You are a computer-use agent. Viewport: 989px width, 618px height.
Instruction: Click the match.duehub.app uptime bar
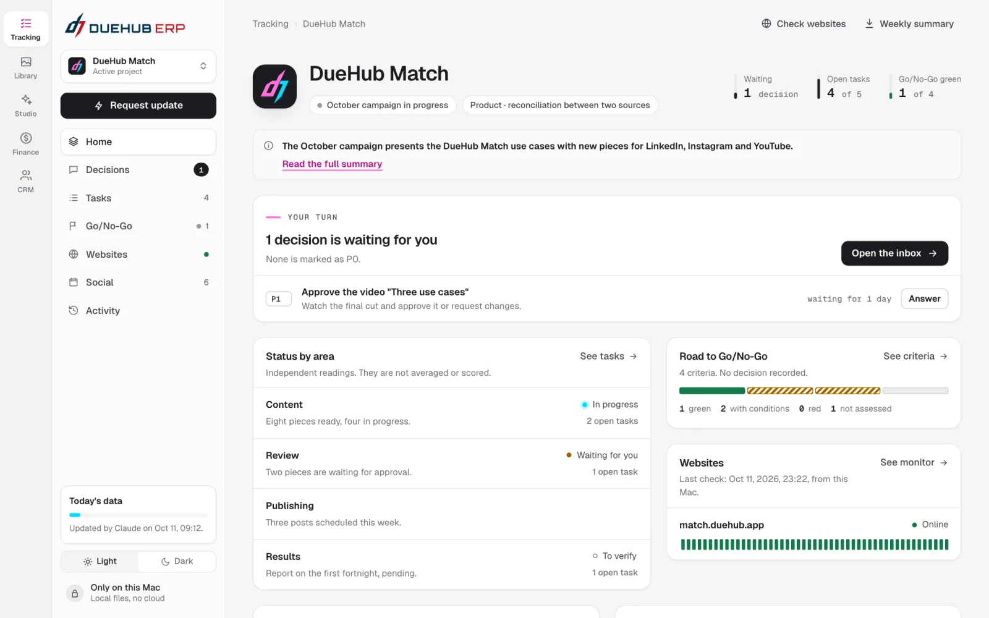pyautogui.click(x=814, y=544)
